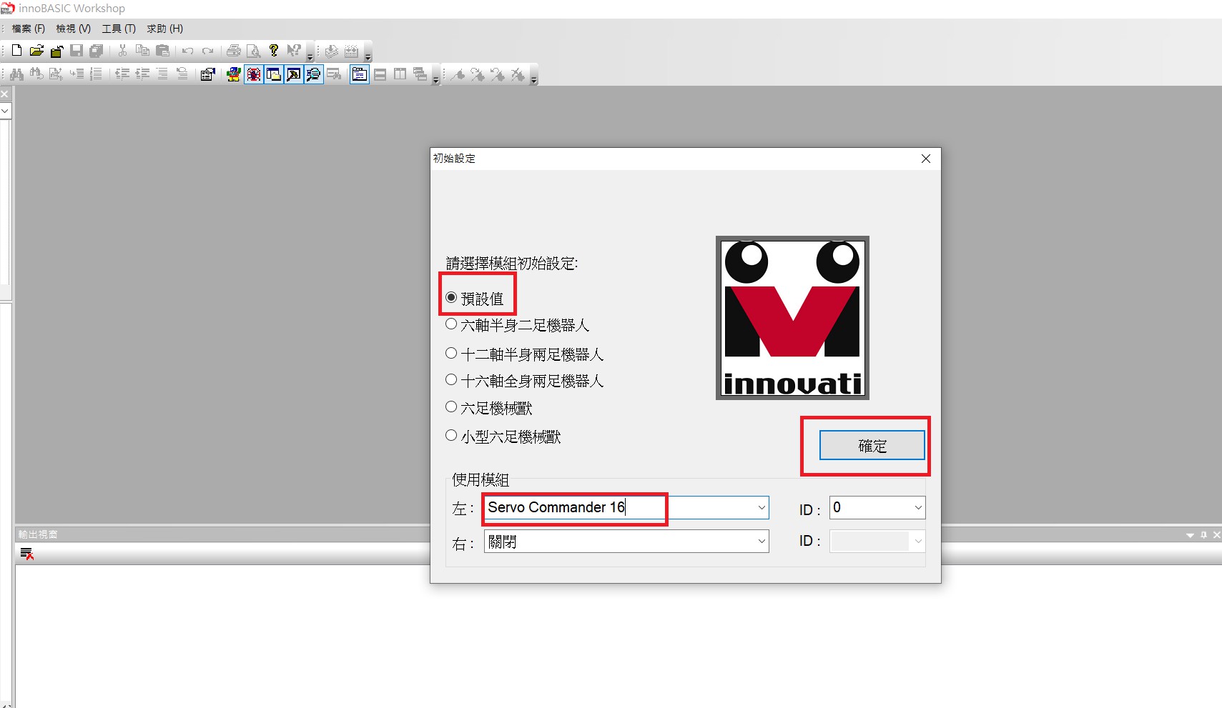1222x708 pixels.
Task: Click the cascade windows icon
Action: coord(420,74)
